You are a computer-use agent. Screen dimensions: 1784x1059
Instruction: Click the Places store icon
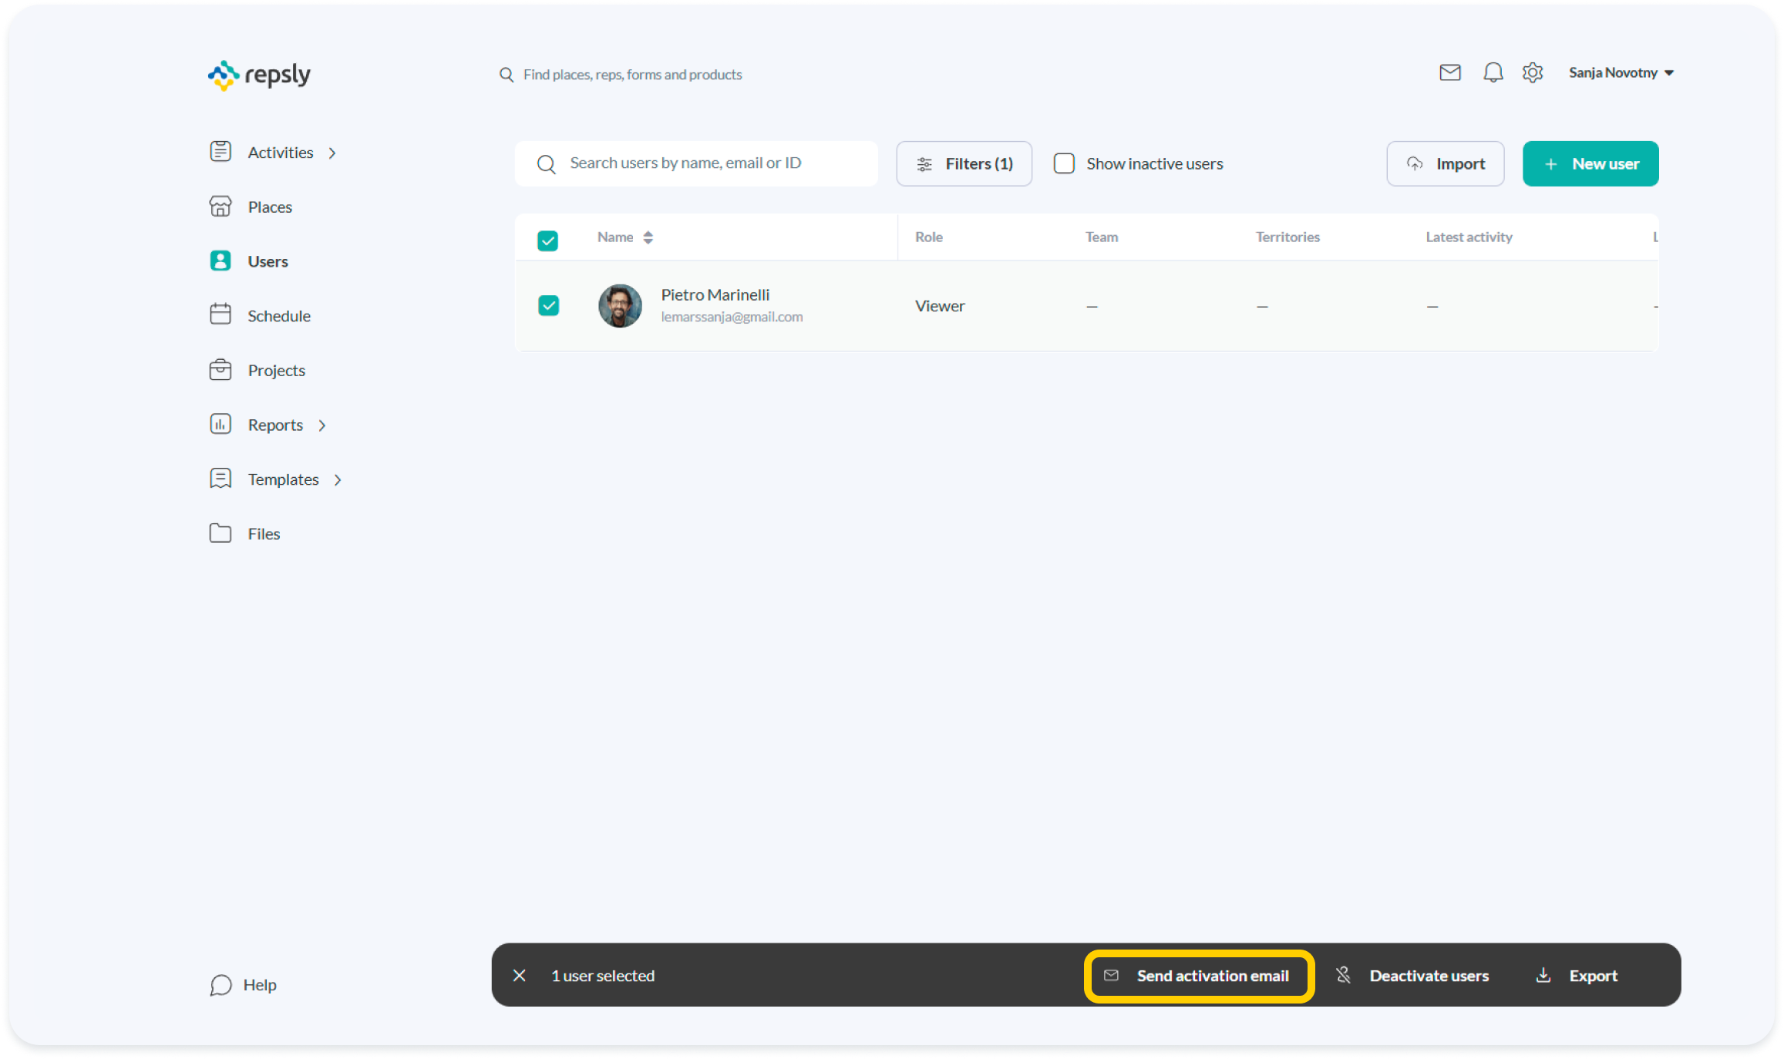click(x=220, y=207)
